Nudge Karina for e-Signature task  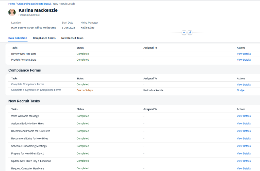click(x=240, y=90)
